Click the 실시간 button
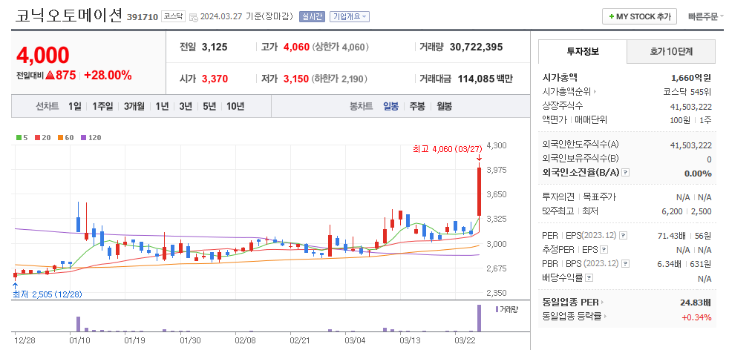This screenshot has height=350, width=729. pyautogui.click(x=313, y=17)
